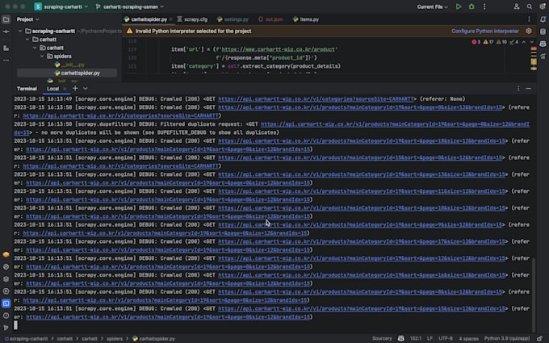Viewport: 549px width, 343px height.
Task: Open the Problems tool window icon
Action: tap(6, 316)
